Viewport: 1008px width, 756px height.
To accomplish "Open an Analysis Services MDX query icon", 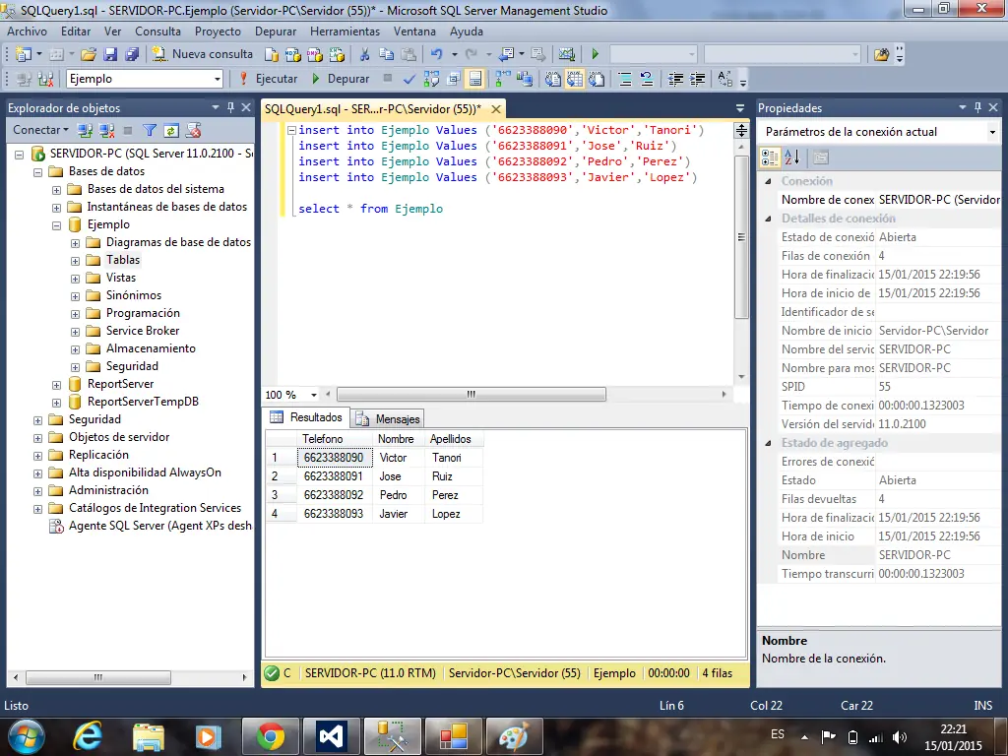I will [293, 55].
